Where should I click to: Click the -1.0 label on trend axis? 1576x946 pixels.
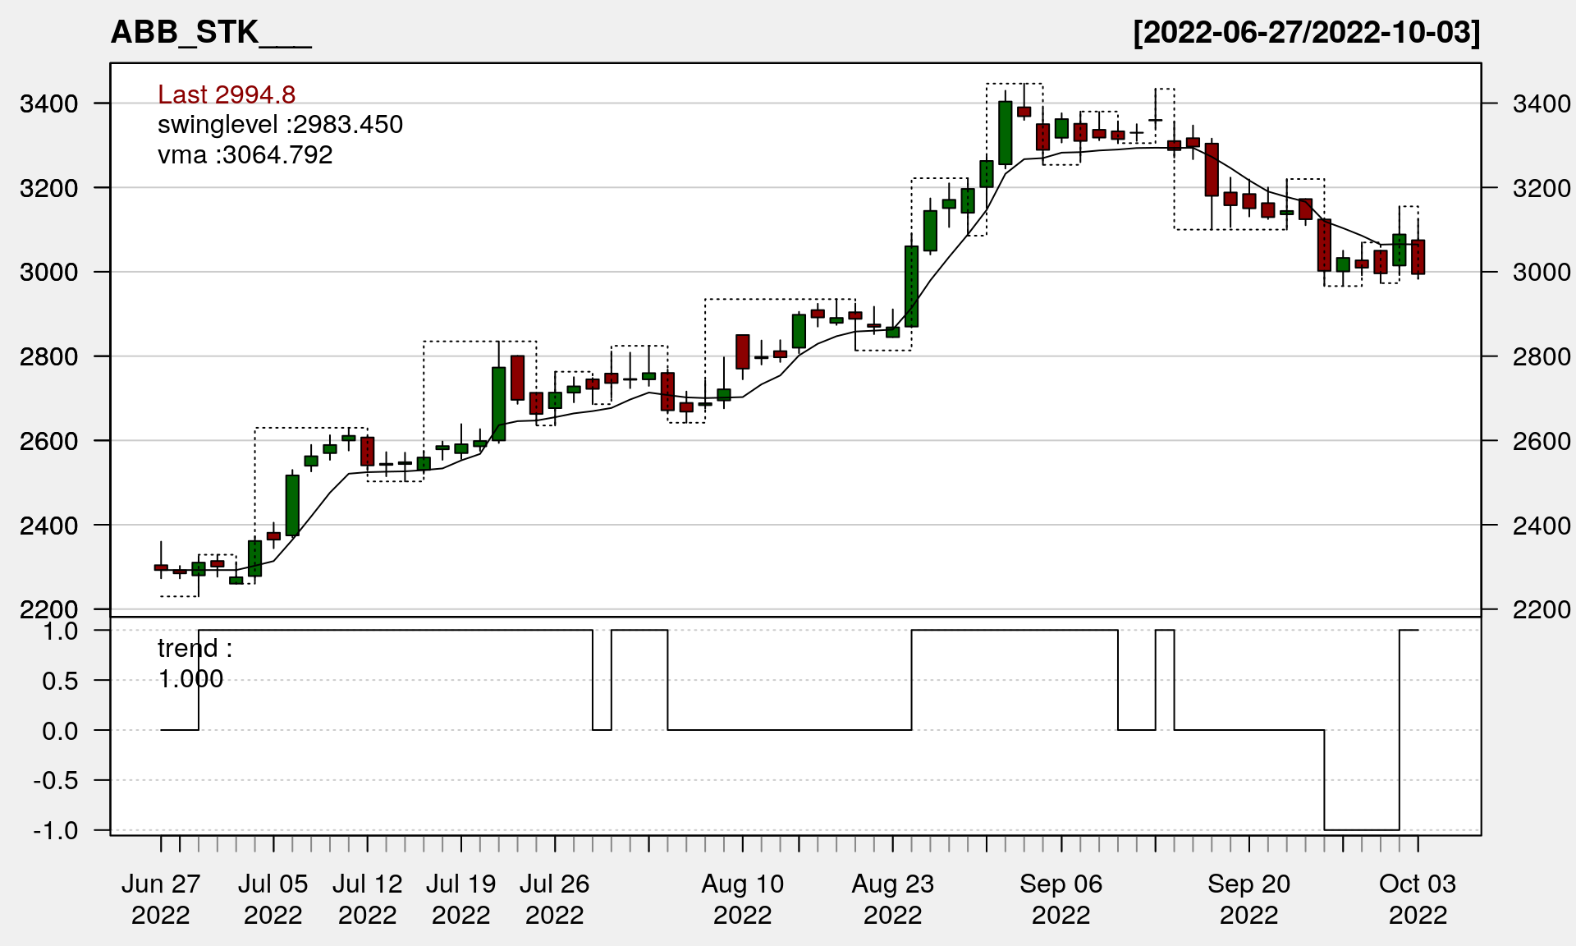[56, 831]
